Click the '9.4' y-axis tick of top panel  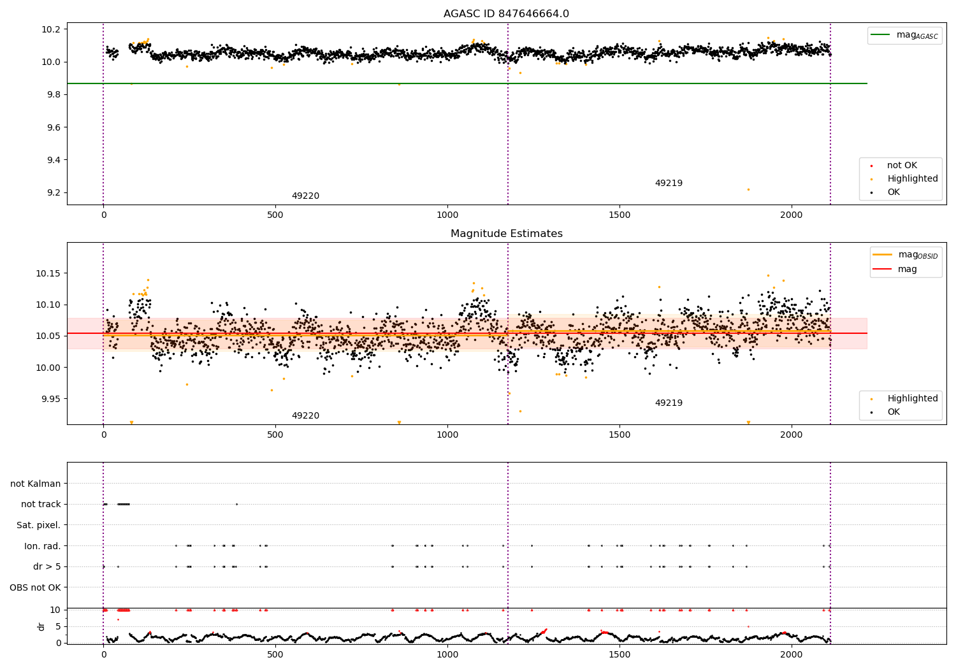54,161
